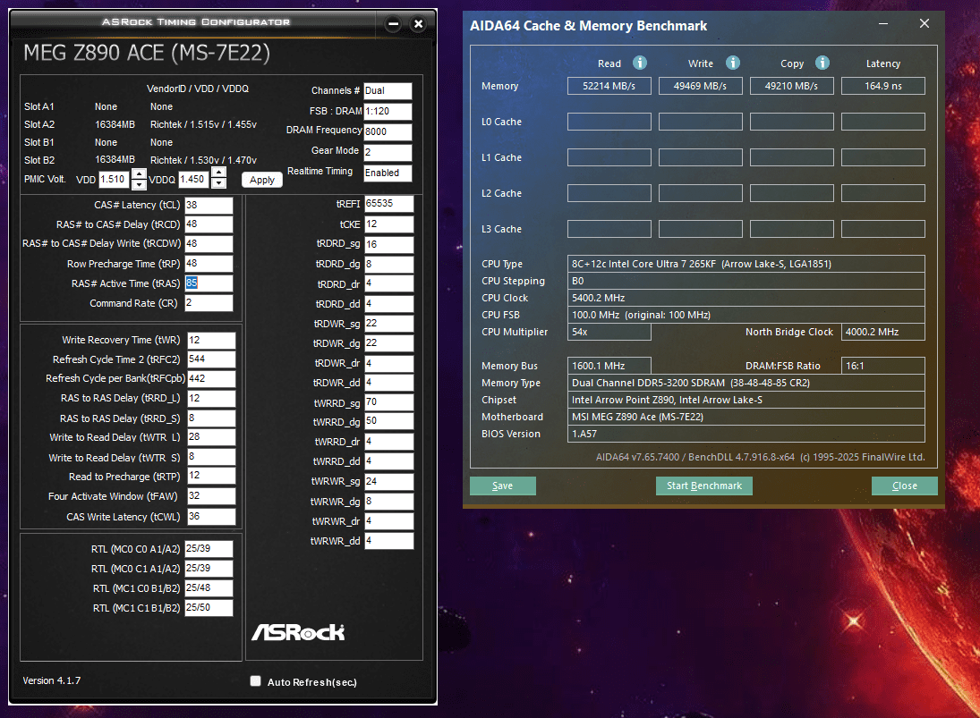
Task: Click the Memory Write result 49469 MB/s
Action: click(700, 86)
